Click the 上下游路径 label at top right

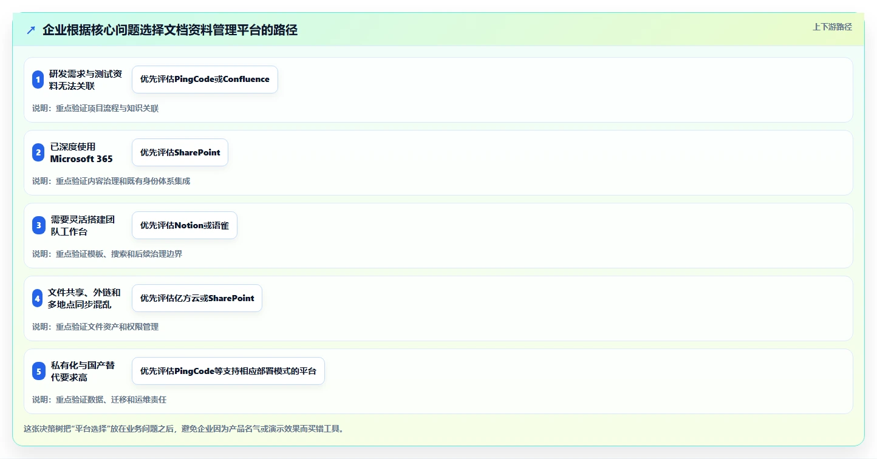coord(832,27)
